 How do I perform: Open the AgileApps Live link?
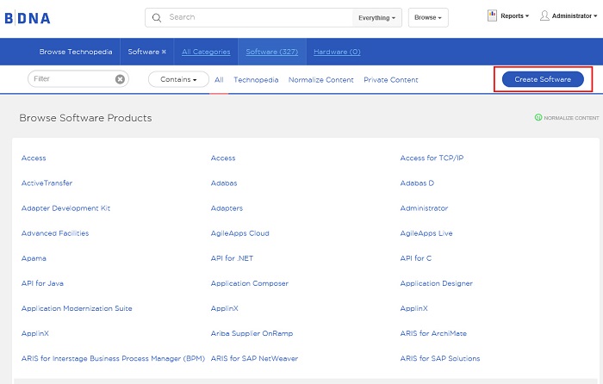[426, 233]
